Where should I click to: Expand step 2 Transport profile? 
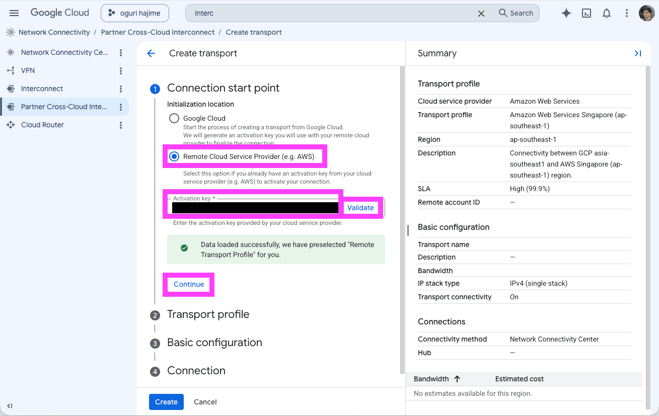208,314
